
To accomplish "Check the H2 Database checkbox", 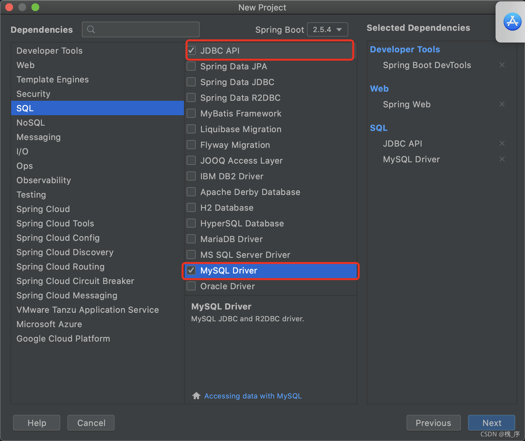I will pos(191,208).
